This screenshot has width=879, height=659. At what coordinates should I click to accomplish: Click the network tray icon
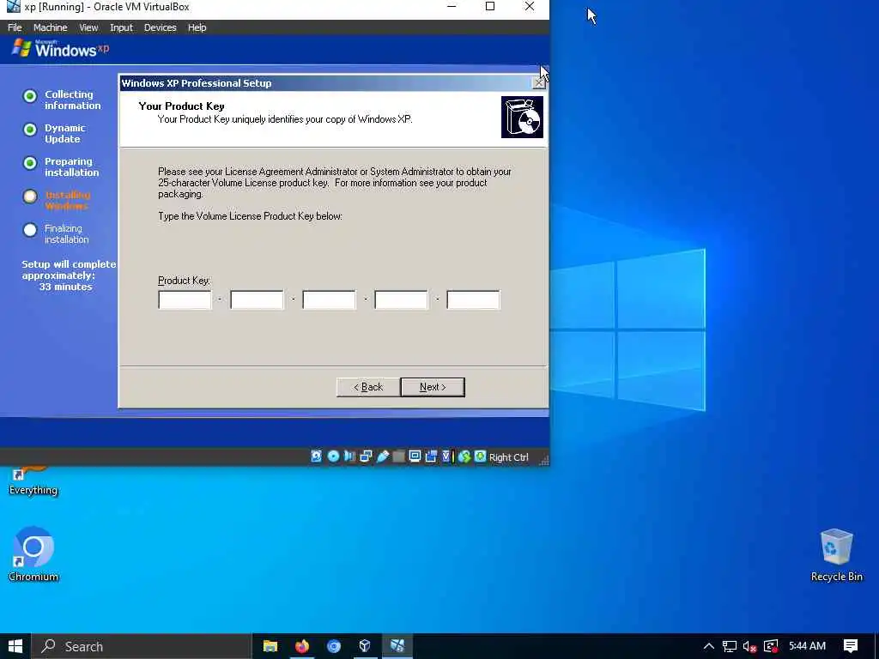tap(730, 646)
